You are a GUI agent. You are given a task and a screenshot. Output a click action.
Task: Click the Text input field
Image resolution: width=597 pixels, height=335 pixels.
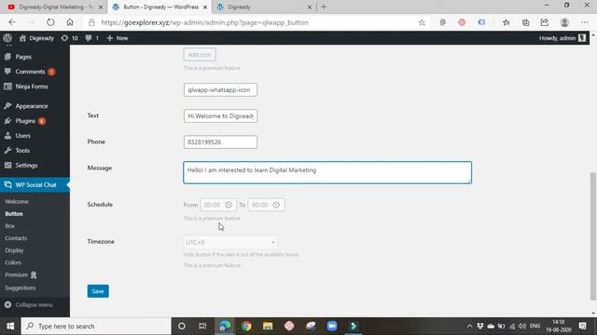[220, 115]
